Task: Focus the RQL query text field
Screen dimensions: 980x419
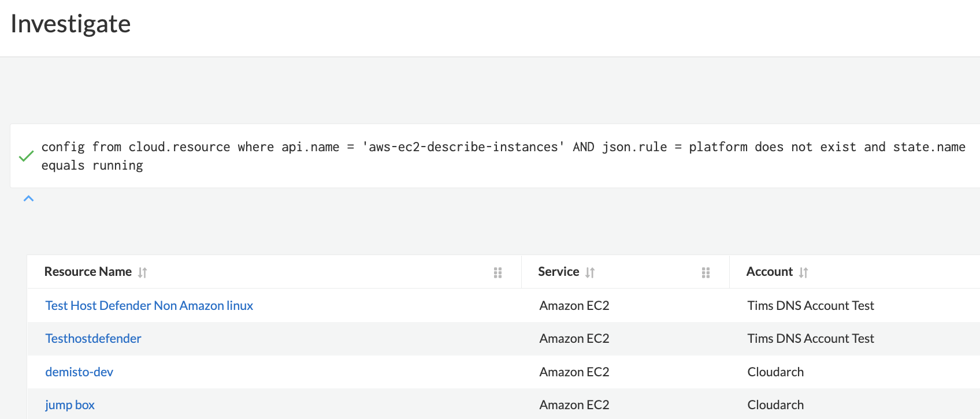Action: (503, 156)
